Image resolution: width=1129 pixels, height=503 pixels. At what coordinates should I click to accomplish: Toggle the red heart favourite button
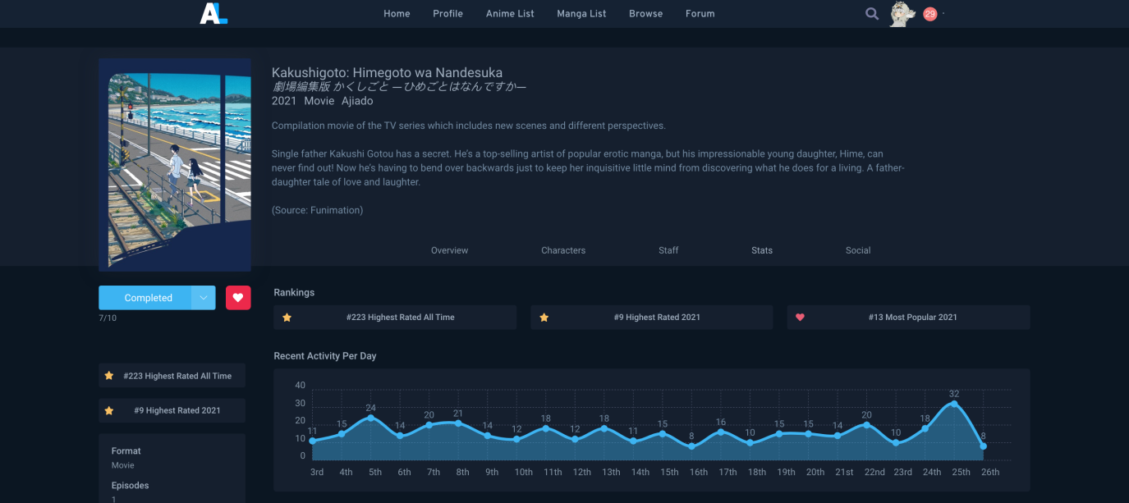click(x=238, y=298)
